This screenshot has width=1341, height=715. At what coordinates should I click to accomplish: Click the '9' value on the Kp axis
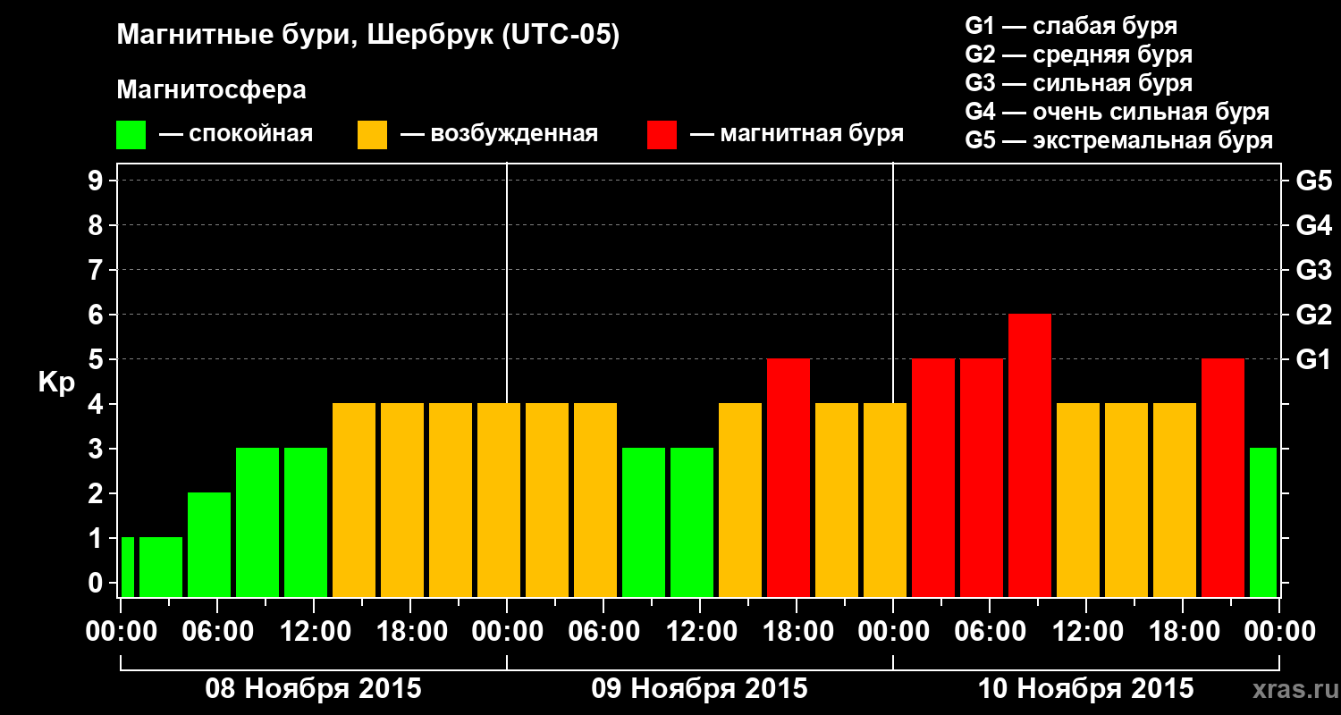click(x=97, y=181)
